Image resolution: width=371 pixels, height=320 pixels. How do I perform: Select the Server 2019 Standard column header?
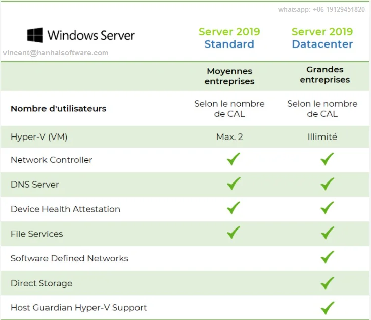coord(229,38)
